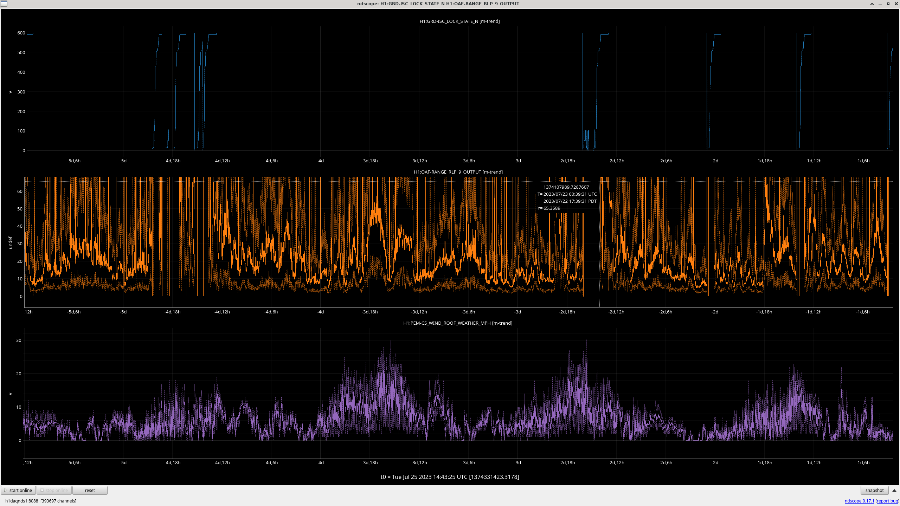
Task: Maximize the ndscope window
Action: (888, 4)
